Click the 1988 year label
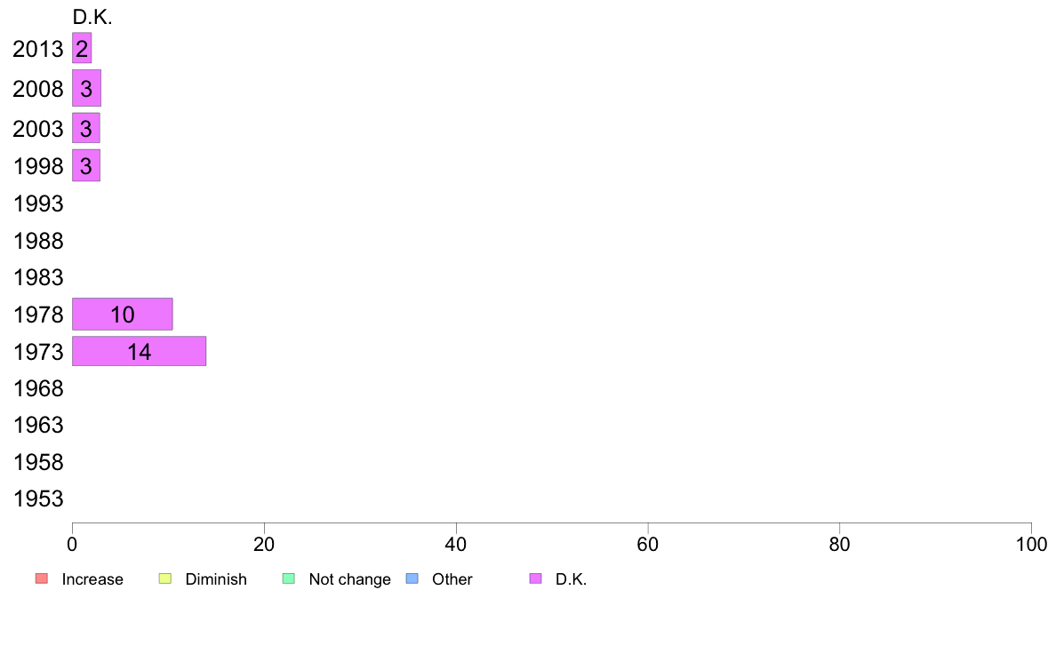This screenshot has height=654, width=1056. 38,241
